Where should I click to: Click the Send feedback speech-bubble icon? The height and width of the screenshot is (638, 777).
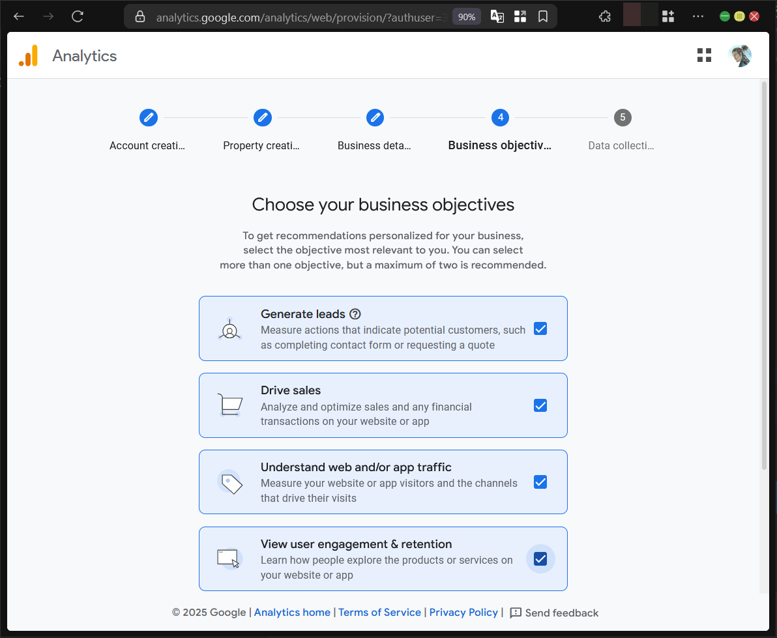[516, 613]
